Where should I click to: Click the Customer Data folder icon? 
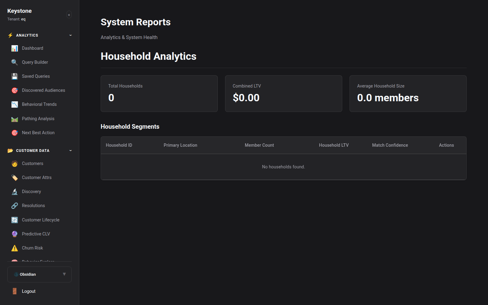10,150
